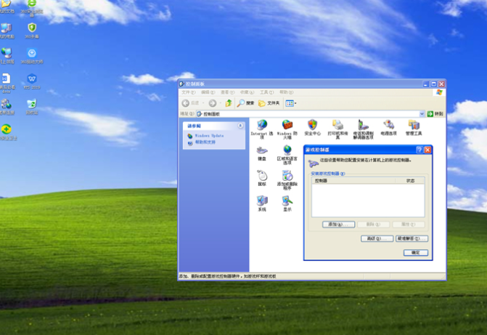This screenshot has height=335, width=487.
Task: Open the Display icon in Control Panel
Action: (x=287, y=203)
